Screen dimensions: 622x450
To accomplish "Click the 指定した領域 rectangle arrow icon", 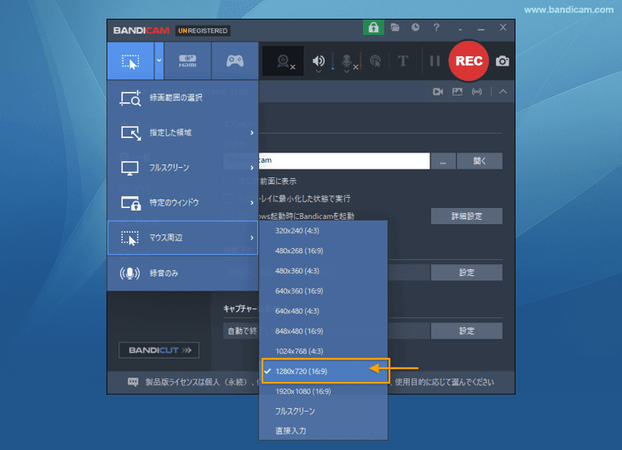I will coord(131,133).
